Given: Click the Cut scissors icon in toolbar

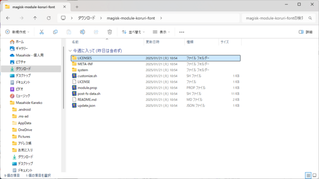Looking at the screenshot, I should tap(41, 32).
